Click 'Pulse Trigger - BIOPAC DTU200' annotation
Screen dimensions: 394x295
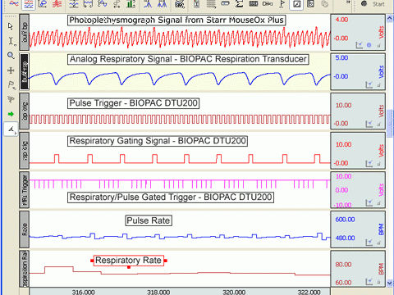[x=133, y=103]
